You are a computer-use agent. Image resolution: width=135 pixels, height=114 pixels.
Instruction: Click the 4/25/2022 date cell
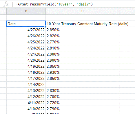[x=26, y=42]
